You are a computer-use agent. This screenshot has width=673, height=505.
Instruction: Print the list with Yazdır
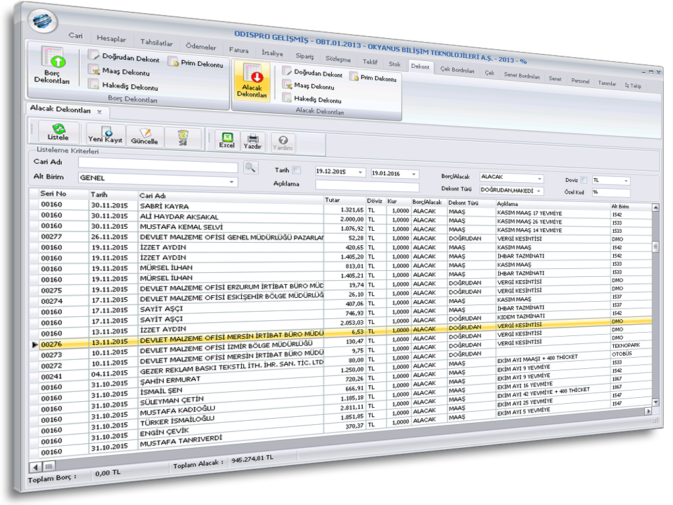click(252, 141)
